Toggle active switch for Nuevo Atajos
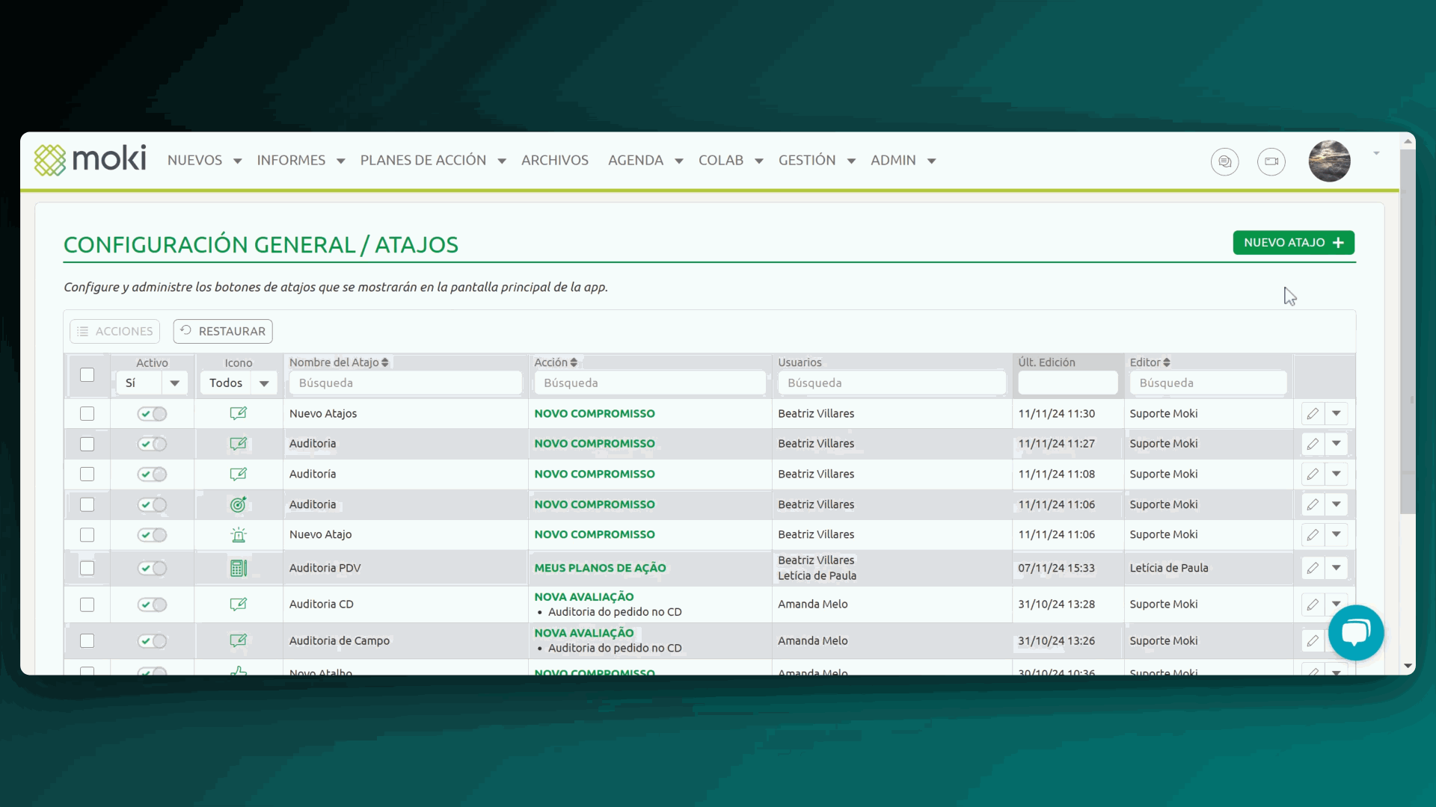Image resolution: width=1436 pixels, height=807 pixels. click(152, 414)
